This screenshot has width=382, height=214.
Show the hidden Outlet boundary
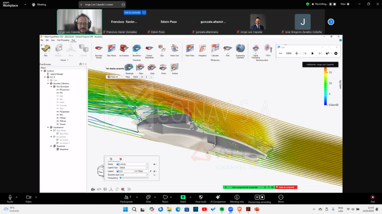57,102
